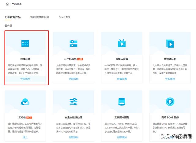
Task: Select the 多媒体队列 card title
Action: coord(170,59)
